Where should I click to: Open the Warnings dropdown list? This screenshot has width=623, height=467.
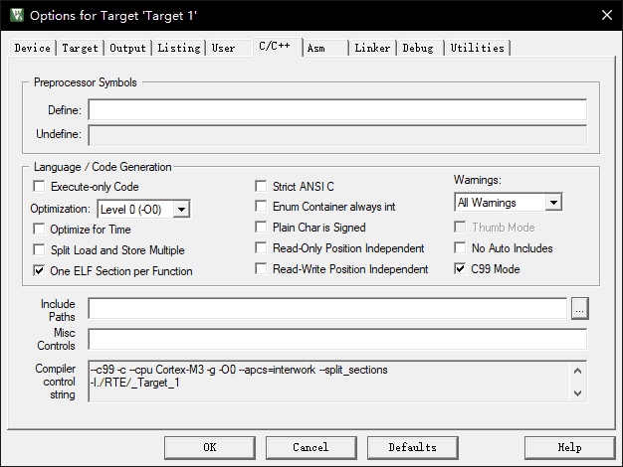pyautogui.click(x=553, y=203)
